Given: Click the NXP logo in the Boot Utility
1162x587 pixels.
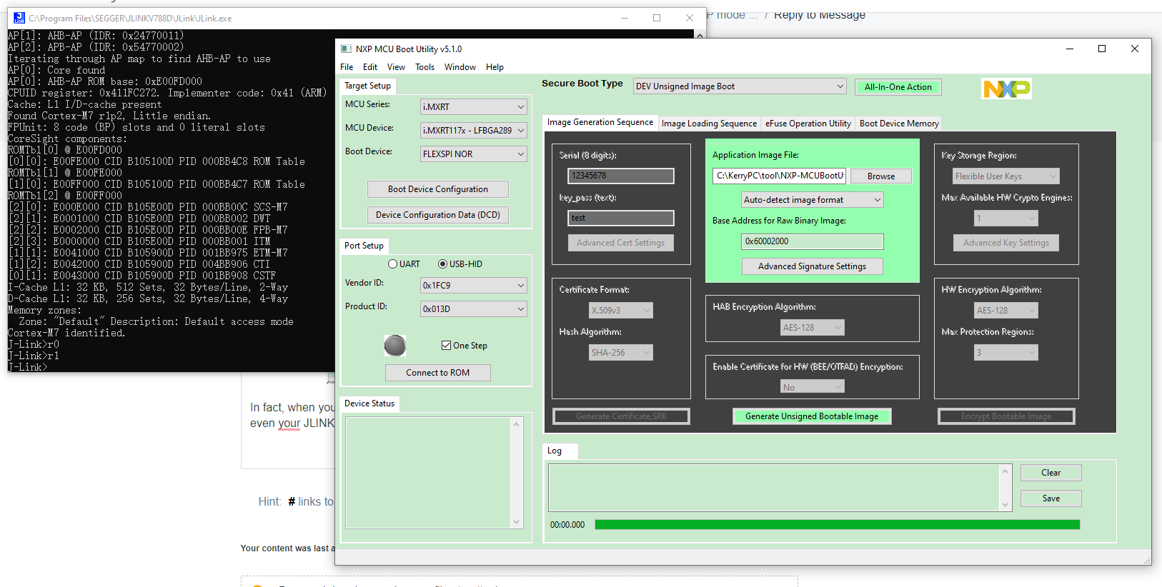Looking at the screenshot, I should tap(1006, 89).
